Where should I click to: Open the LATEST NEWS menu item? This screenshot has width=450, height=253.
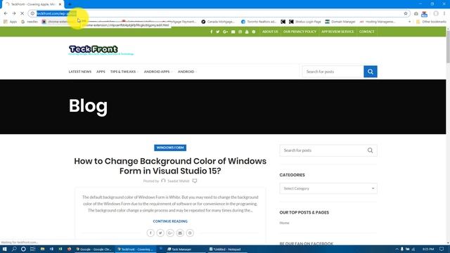tap(79, 72)
